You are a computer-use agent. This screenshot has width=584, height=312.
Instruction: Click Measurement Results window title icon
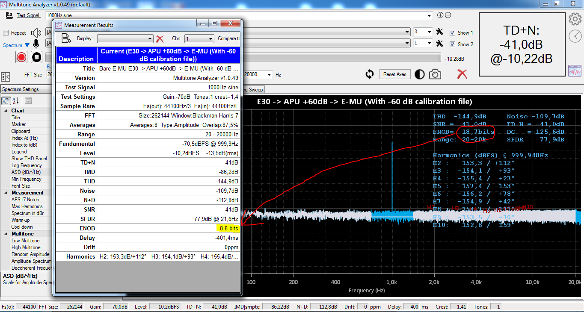pos(59,25)
